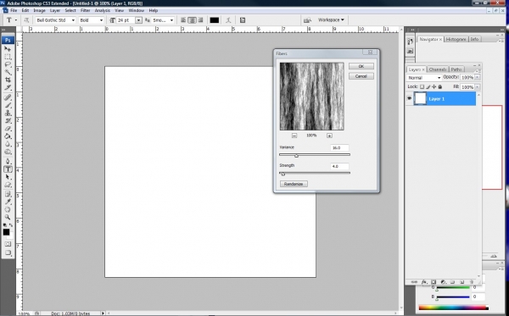Select the Horizontal Type tool
Screen dimensions: 509x316
pos(8,169)
